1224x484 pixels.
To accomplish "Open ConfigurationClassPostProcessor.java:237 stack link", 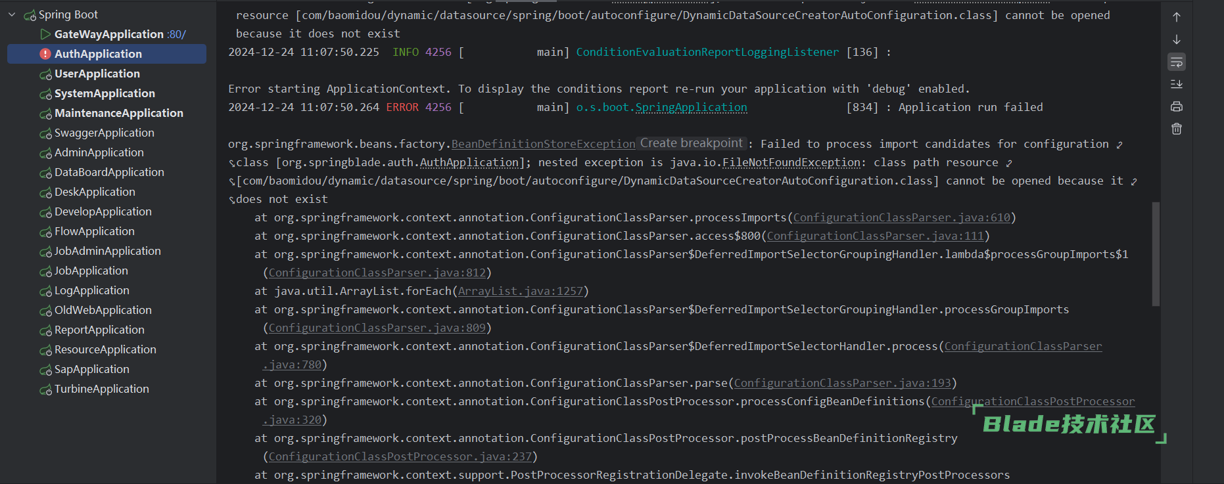I will [400, 456].
